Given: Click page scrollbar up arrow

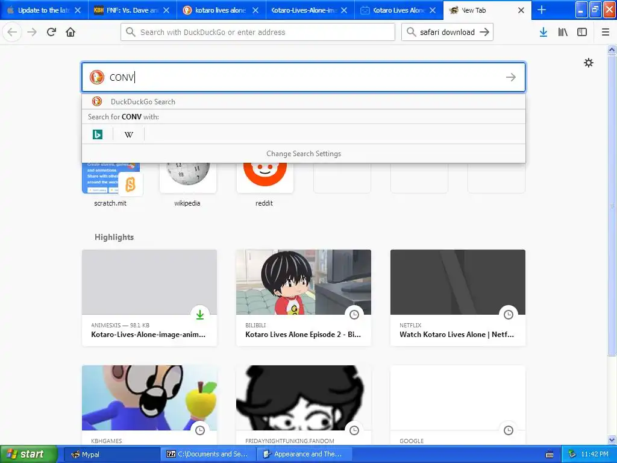Looking at the screenshot, I should tap(612, 49).
